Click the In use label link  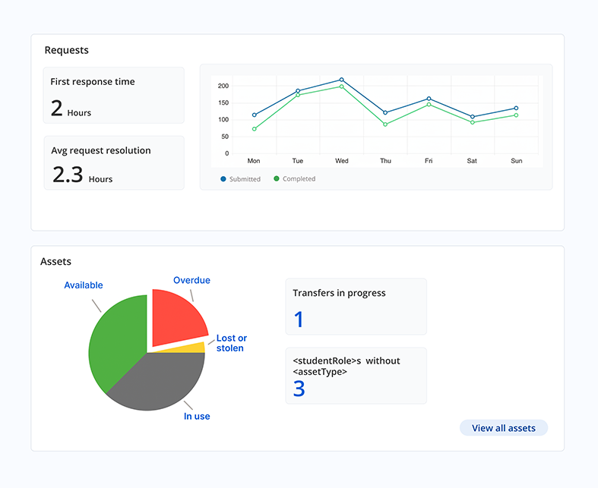coord(197,416)
